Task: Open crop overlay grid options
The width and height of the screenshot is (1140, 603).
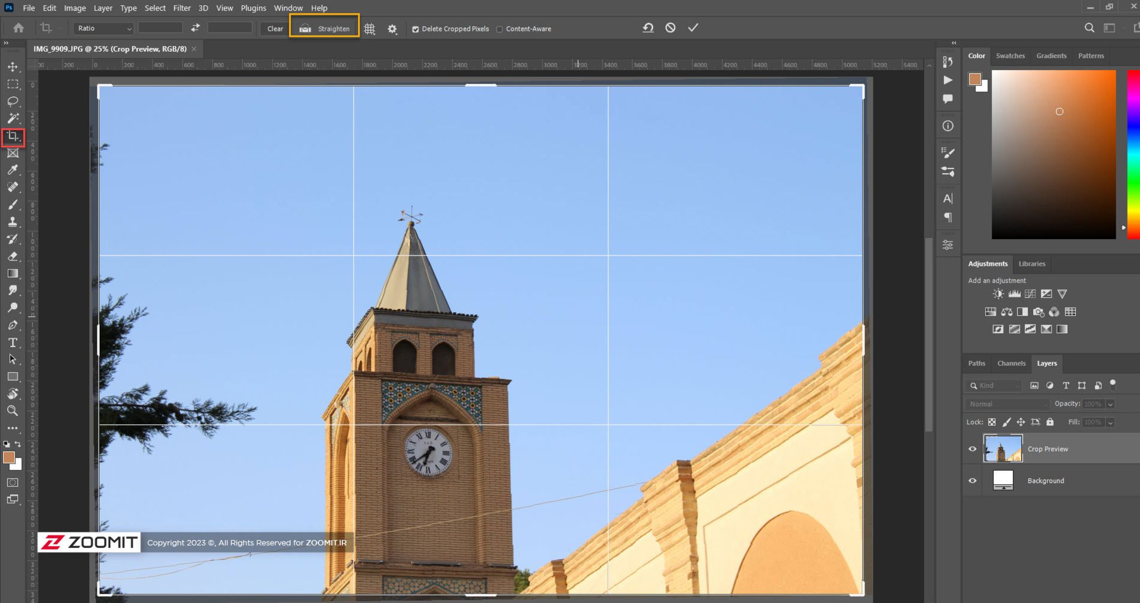Action: tap(369, 28)
